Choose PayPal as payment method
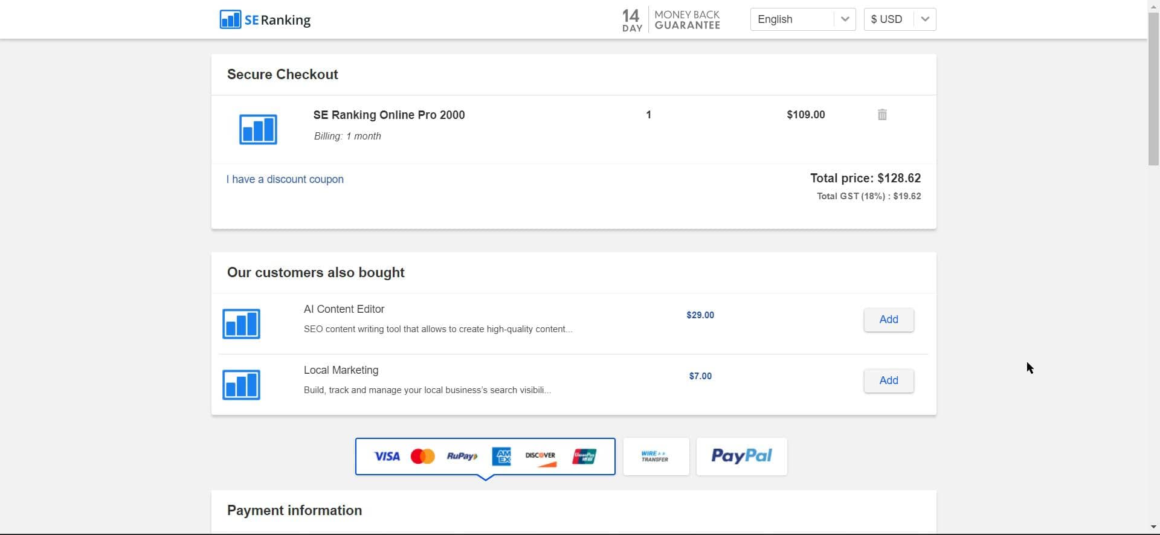This screenshot has width=1160, height=535. 741,457
